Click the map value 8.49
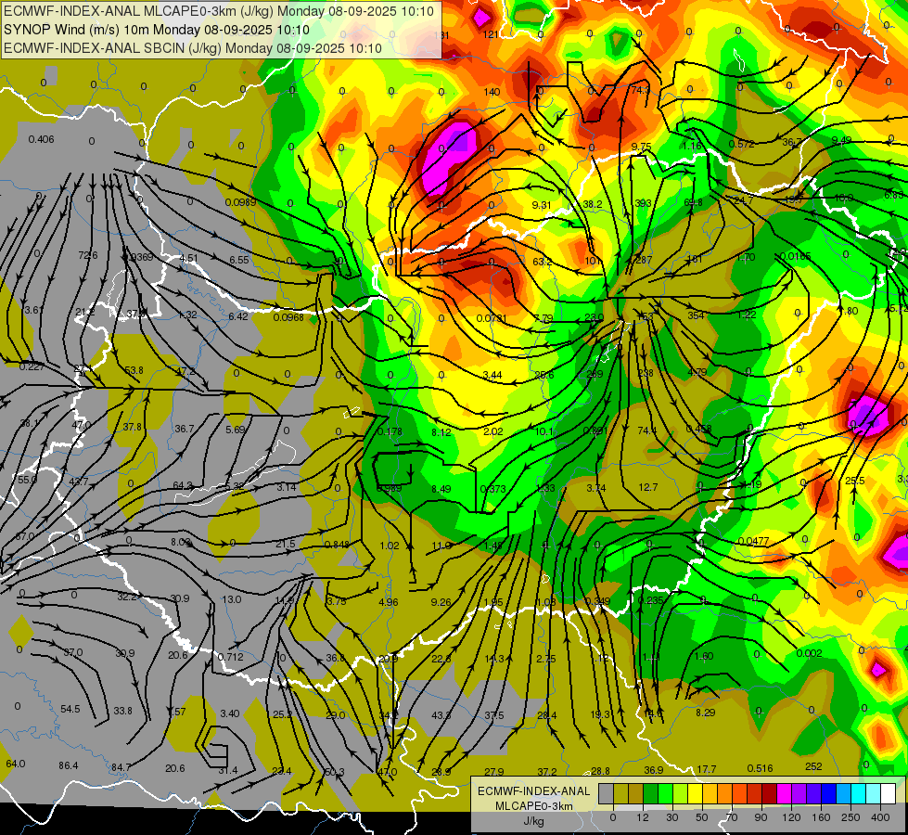908x835 pixels. [441, 489]
